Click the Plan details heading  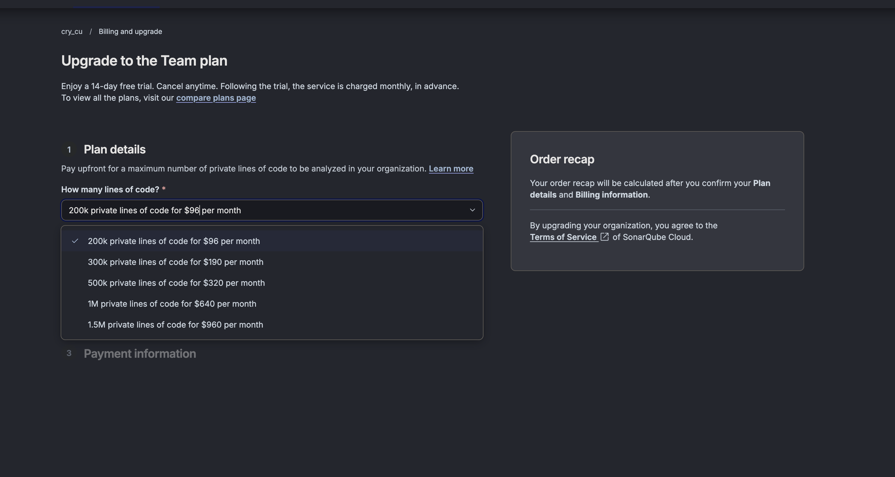[x=115, y=149]
